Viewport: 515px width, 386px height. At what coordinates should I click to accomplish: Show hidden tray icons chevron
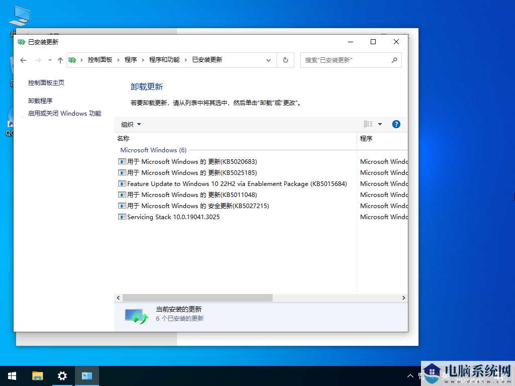pyautogui.click(x=410, y=376)
